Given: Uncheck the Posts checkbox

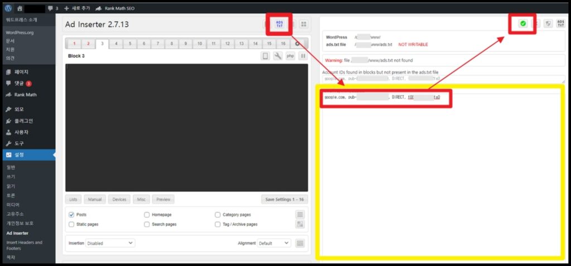Looking at the screenshot, I should pos(71,215).
